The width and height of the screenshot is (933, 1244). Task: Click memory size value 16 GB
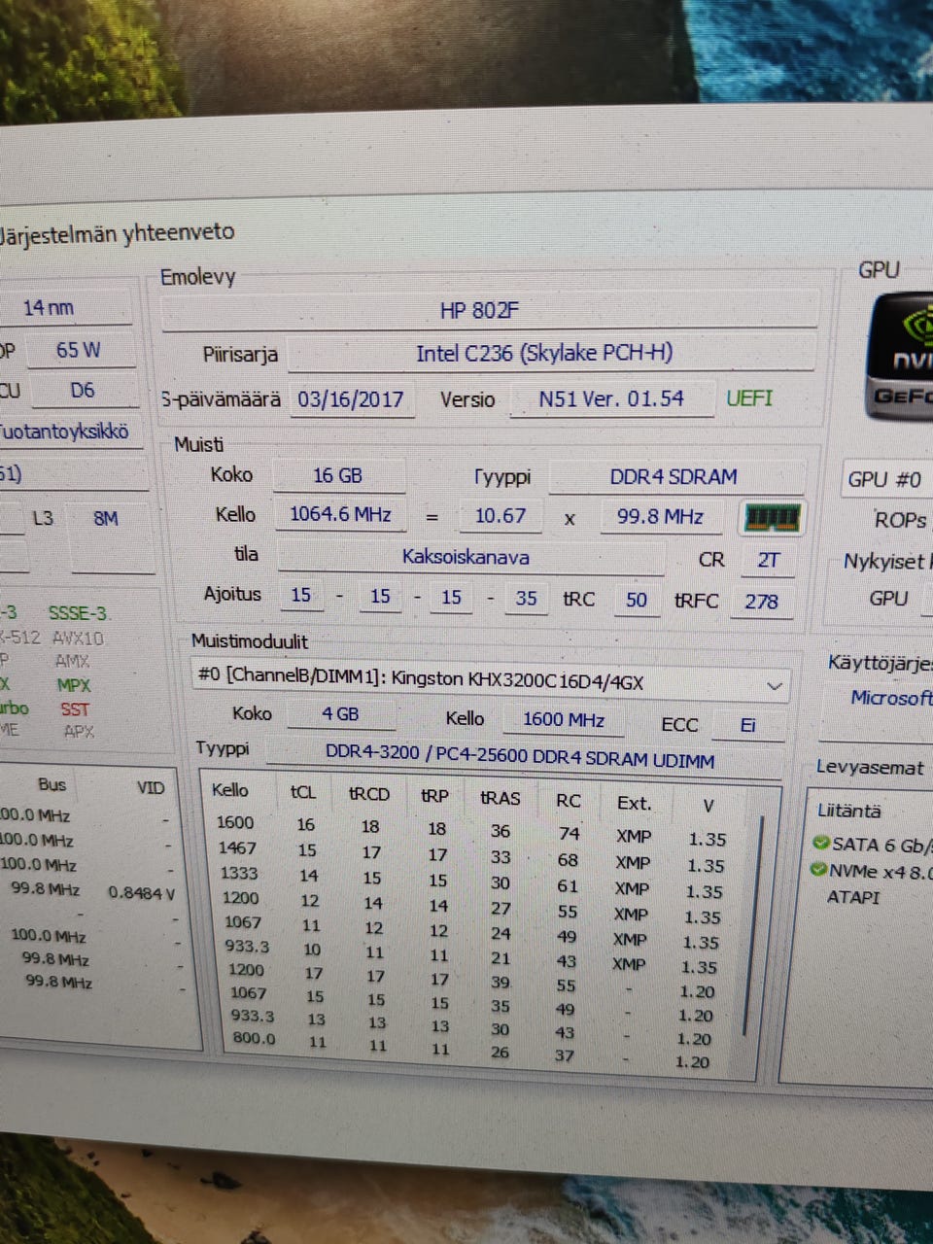(338, 475)
